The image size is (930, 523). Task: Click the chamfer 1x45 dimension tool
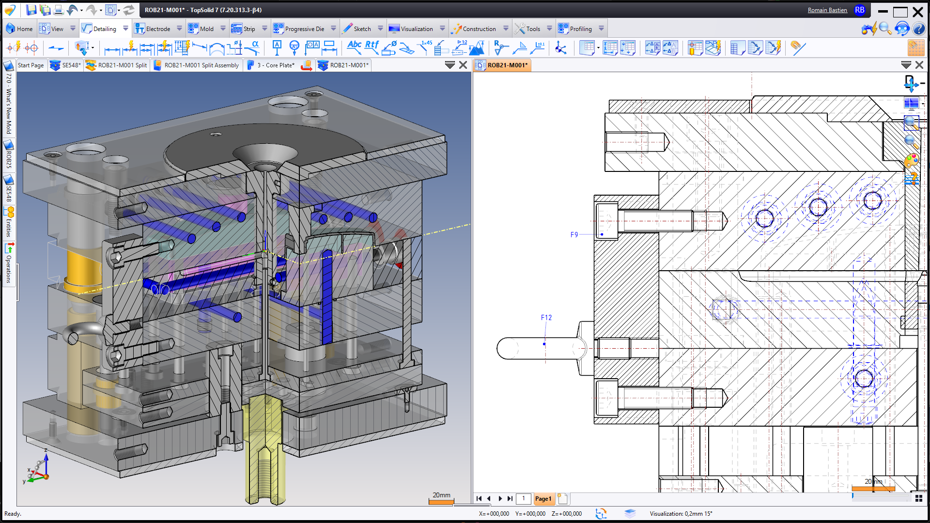pyautogui.click(x=425, y=46)
